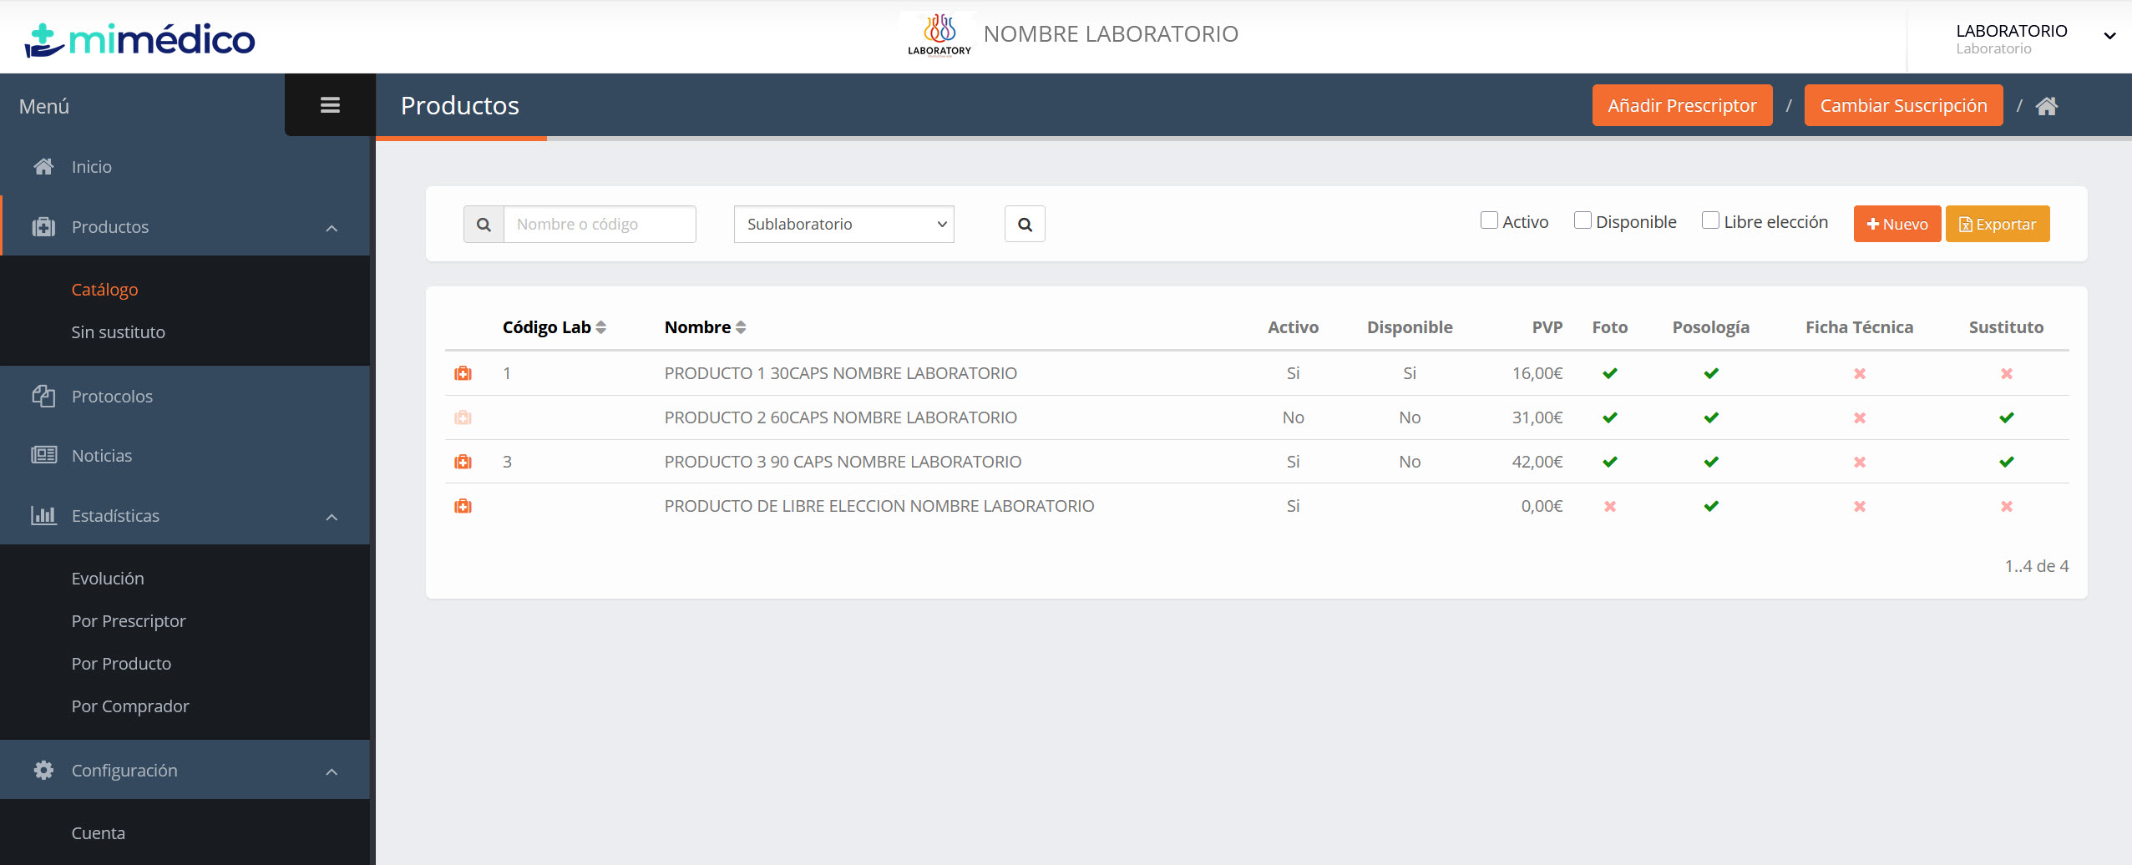Open the medkit icon for PRODUCTO 1
2132x865 pixels.
463,373
